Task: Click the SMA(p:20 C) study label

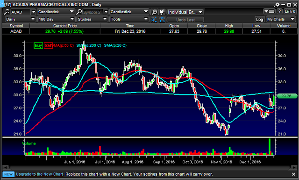Action: click(x=115, y=45)
